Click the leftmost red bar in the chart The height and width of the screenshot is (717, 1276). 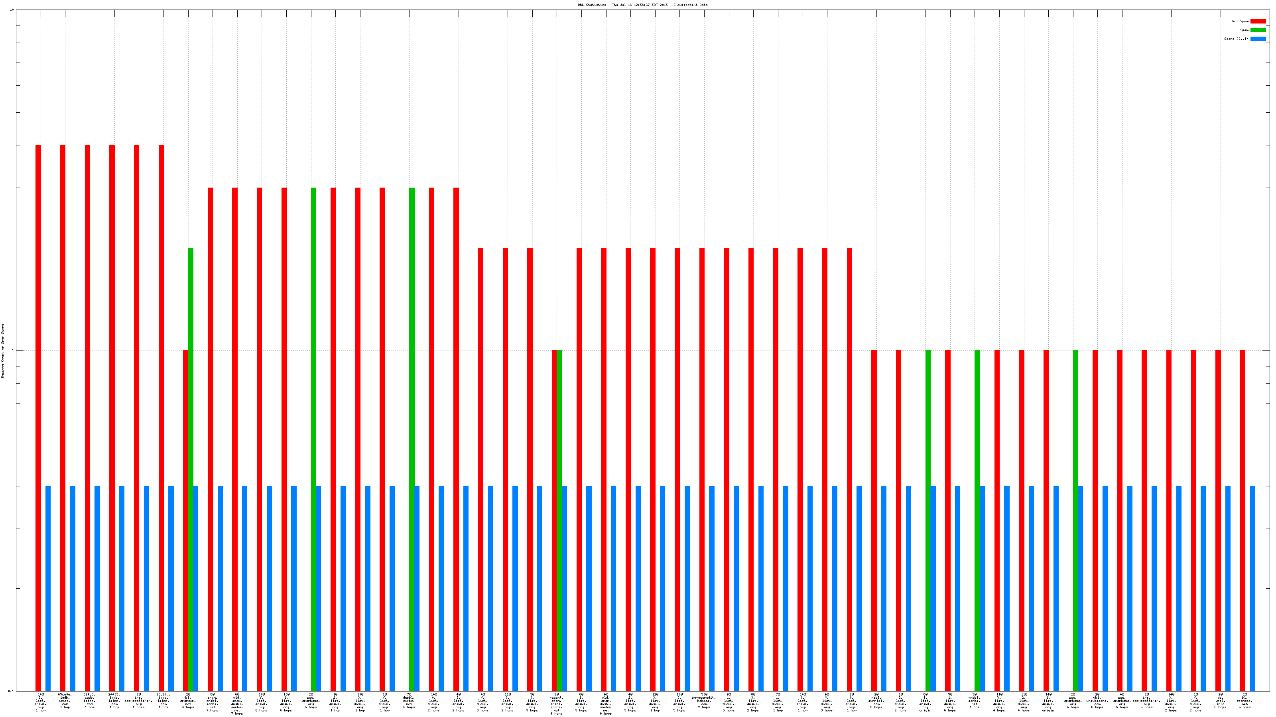[x=38, y=417]
